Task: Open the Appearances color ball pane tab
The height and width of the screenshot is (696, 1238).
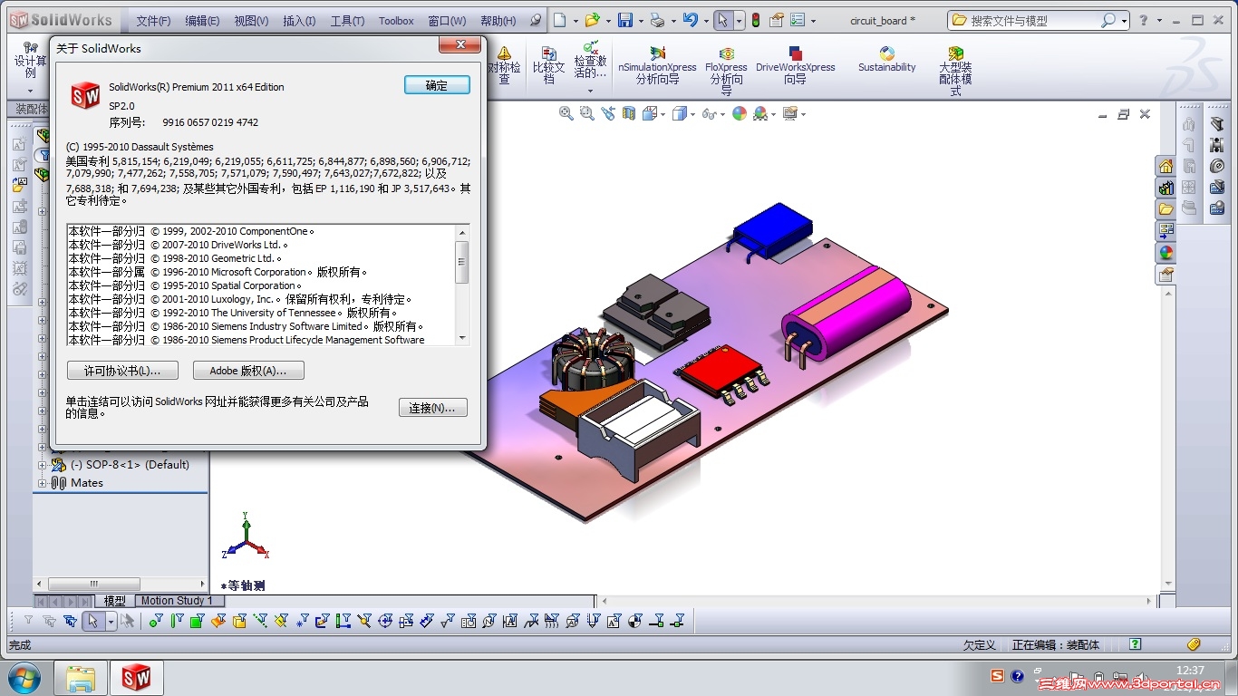Action: [1165, 253]
